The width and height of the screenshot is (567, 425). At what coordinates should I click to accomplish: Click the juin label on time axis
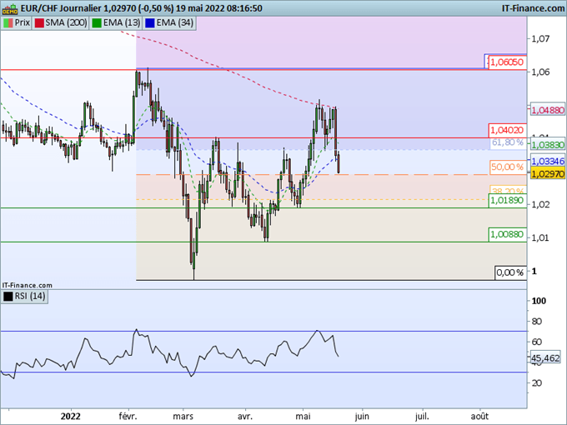pyautogui.click(x=362, y=417)
